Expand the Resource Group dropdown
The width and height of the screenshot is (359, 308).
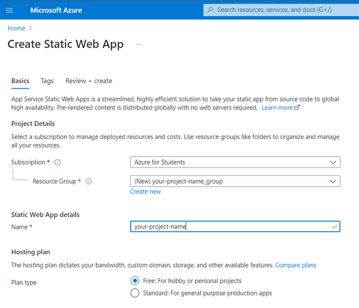click(333, 182)
